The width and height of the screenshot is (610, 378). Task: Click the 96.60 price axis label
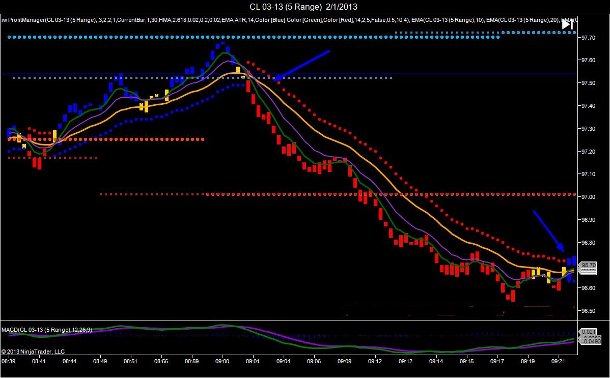pyautogui.click(x=588, y=288)
